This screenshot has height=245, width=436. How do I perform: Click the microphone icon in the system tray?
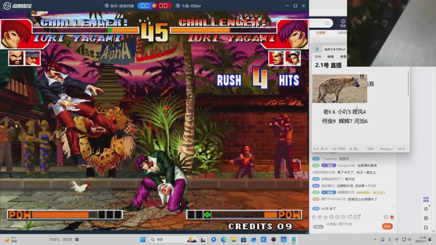(390, 240)
